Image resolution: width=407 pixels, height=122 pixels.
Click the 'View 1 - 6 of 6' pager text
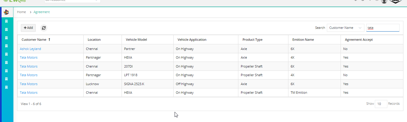pyautogui.click(x=31, y=104)
